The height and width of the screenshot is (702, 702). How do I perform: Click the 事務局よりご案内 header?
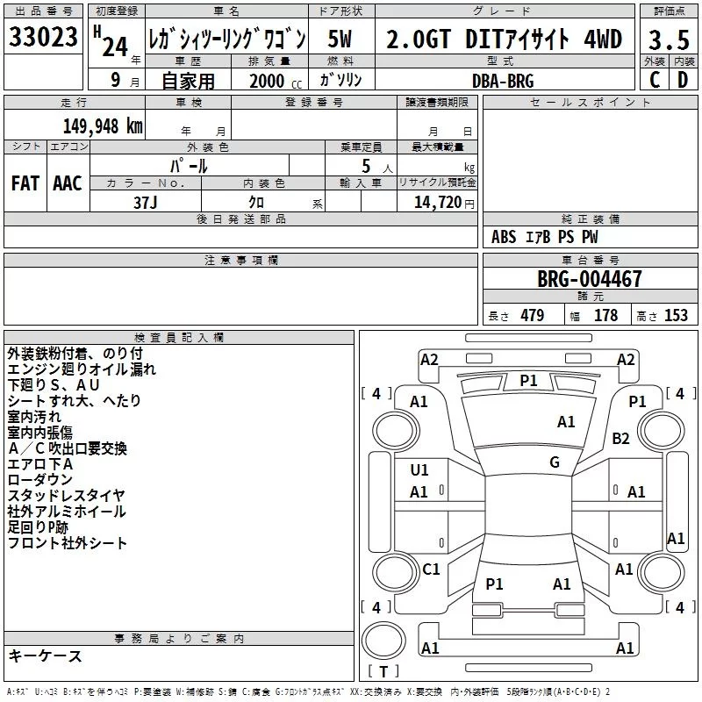point(179,639)
